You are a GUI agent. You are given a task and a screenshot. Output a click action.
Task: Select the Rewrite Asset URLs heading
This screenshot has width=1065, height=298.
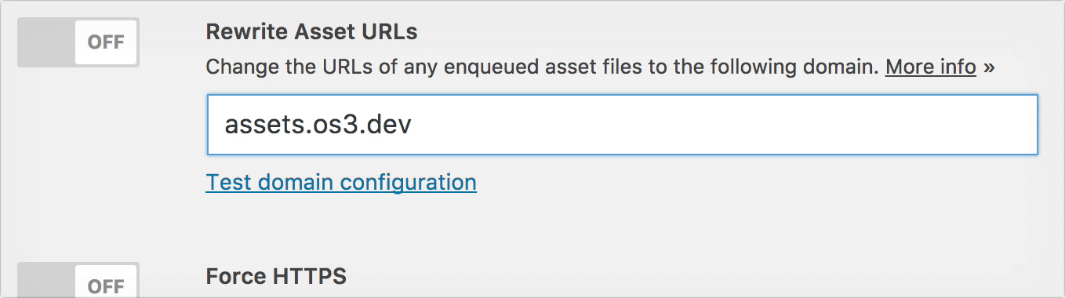(311, 32)
